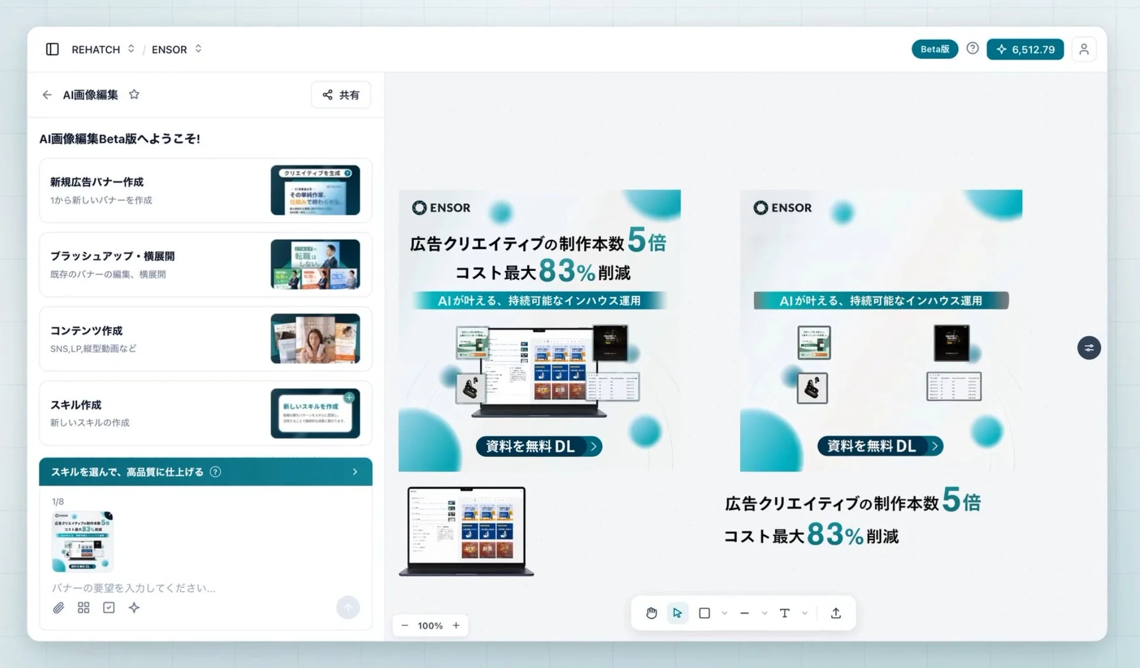This screenshot has height=668, width=1140.
Task: Zoom in with the plus button
Action: coord(456,625)
